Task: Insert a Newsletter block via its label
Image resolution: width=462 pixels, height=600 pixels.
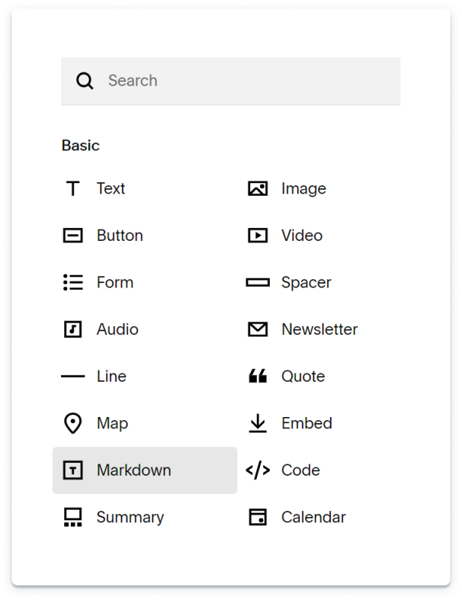Action: (x=319, y=329)
